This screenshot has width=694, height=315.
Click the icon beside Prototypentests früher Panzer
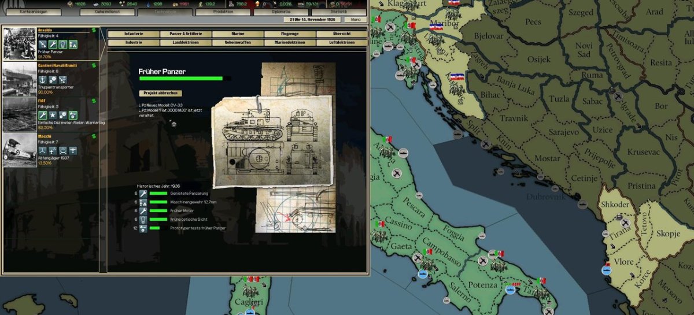143,228
